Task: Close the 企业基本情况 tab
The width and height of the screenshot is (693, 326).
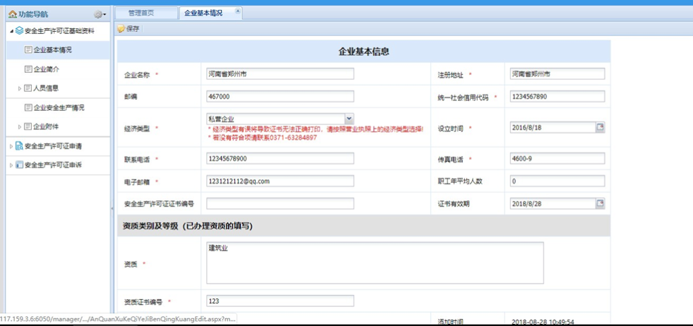Action: 238,11
